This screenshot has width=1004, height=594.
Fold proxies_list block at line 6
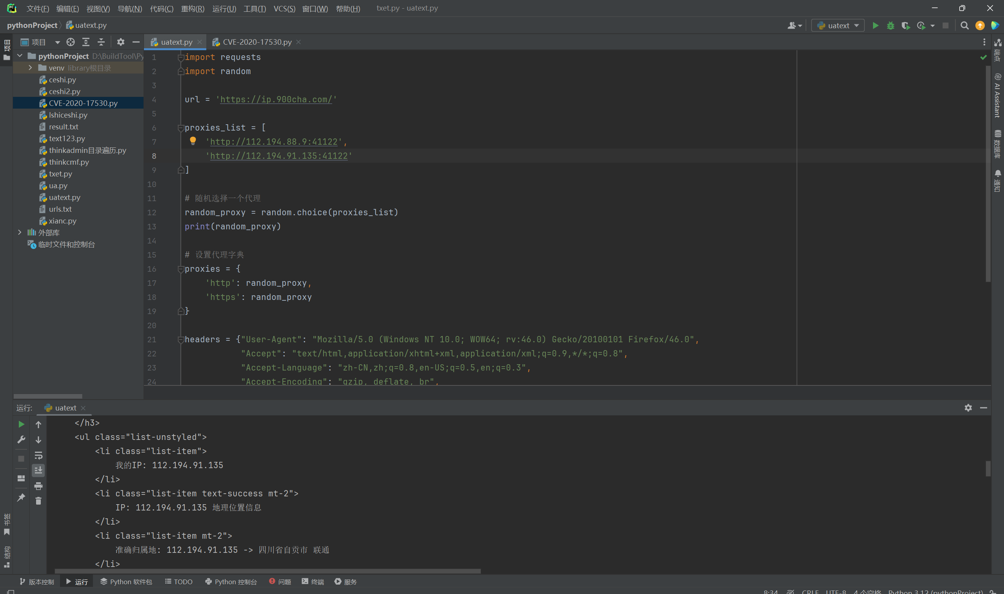point(180,128)
